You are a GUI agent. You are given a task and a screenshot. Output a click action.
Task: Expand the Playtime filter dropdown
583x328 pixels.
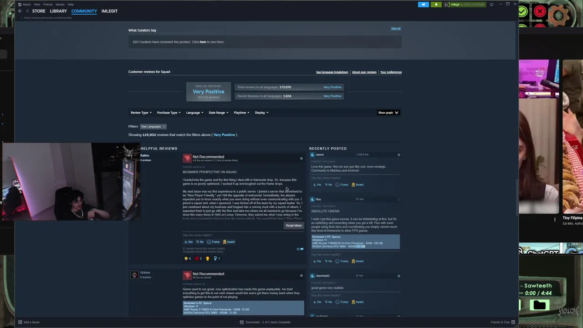[241, 113]
